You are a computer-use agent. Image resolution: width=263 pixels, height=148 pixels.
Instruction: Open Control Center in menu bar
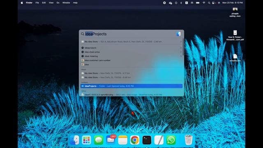click(214, 3)
